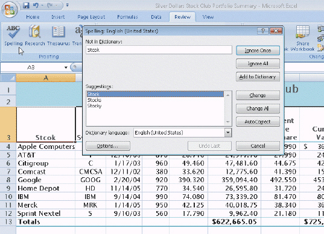324x234 pixels.
Task: Open Name Box dropdown arrow
Action: pos(66,68)
